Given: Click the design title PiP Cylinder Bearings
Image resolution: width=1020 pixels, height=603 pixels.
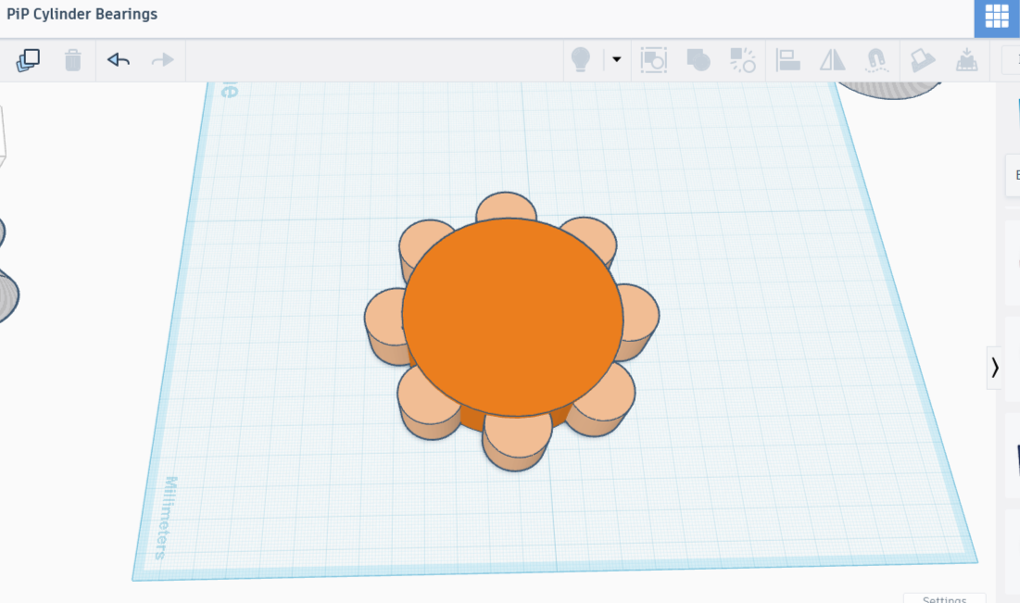Looking at the screenshot, I should pos(82,14).
